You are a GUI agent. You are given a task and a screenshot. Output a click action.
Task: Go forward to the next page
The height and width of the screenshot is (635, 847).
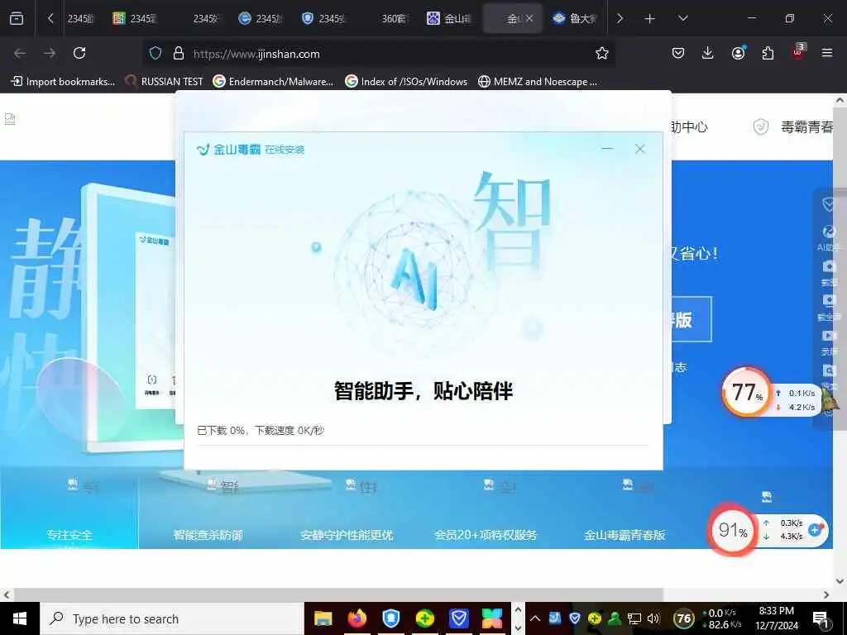pos(50,53)
